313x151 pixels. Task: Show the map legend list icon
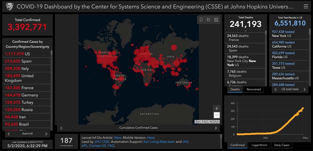tap(209, 19)
